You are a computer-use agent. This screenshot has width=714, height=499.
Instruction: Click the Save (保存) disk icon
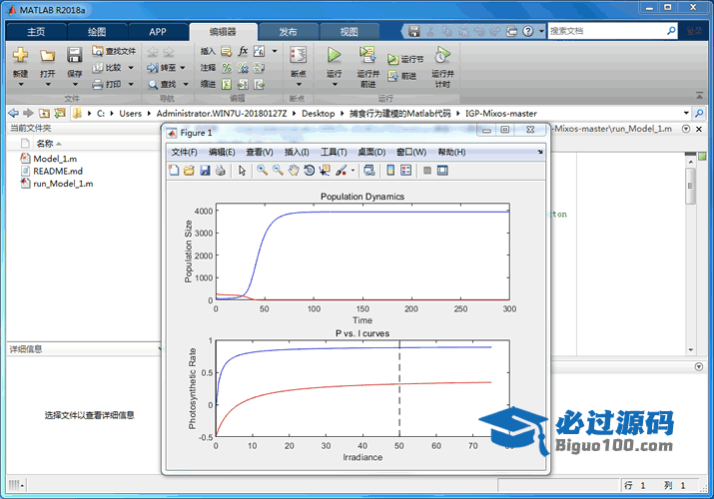[74, 55]
